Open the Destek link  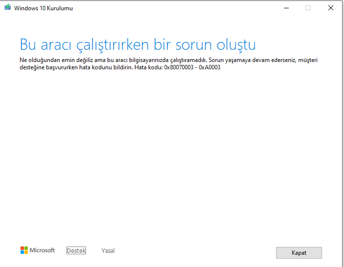tap(76, 250)
